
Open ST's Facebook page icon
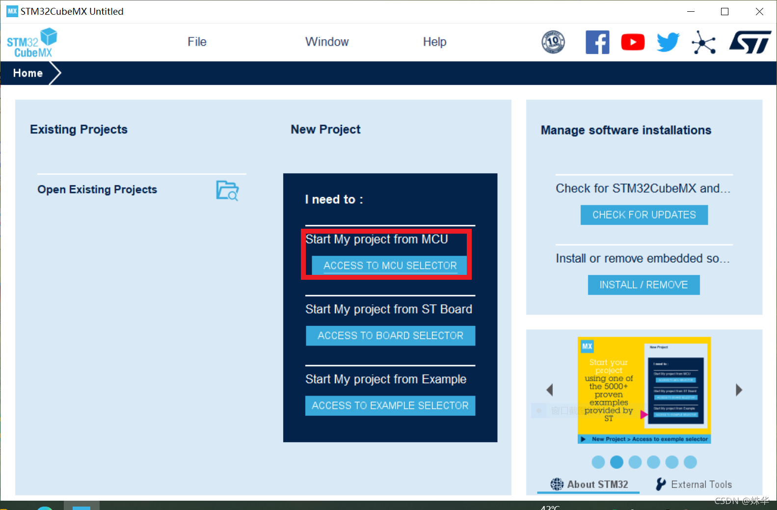(x=597, y=42)
